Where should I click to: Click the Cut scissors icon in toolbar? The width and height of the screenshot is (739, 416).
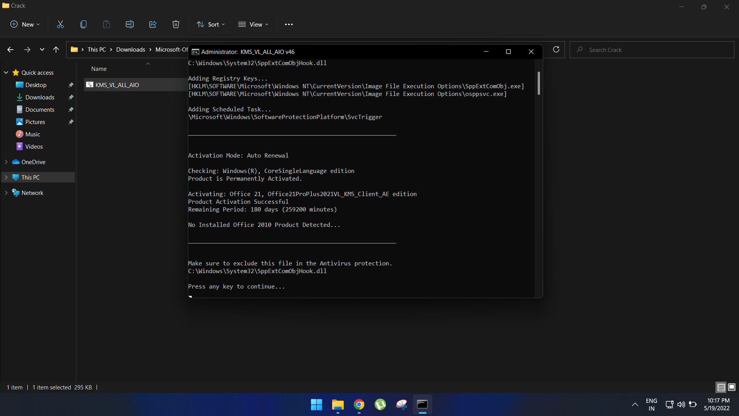coord(60,24)
